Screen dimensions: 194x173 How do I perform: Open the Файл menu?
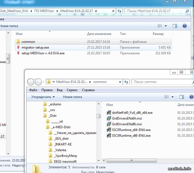(x=33, y=90)
